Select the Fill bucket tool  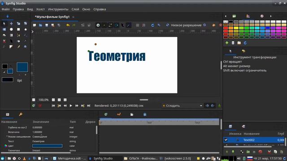click(18, 41)
